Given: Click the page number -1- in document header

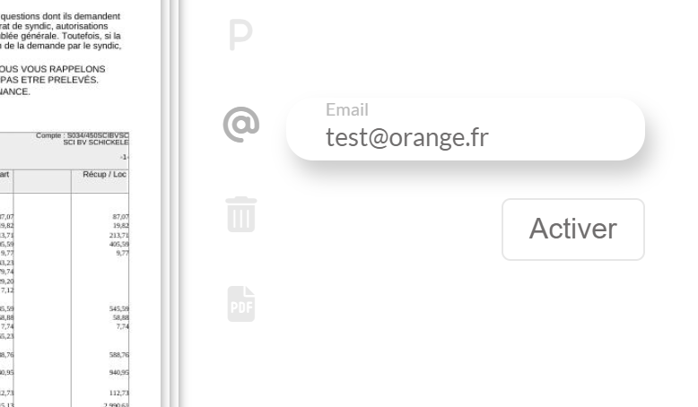Looking at the screenshot, I should (124, 157).
